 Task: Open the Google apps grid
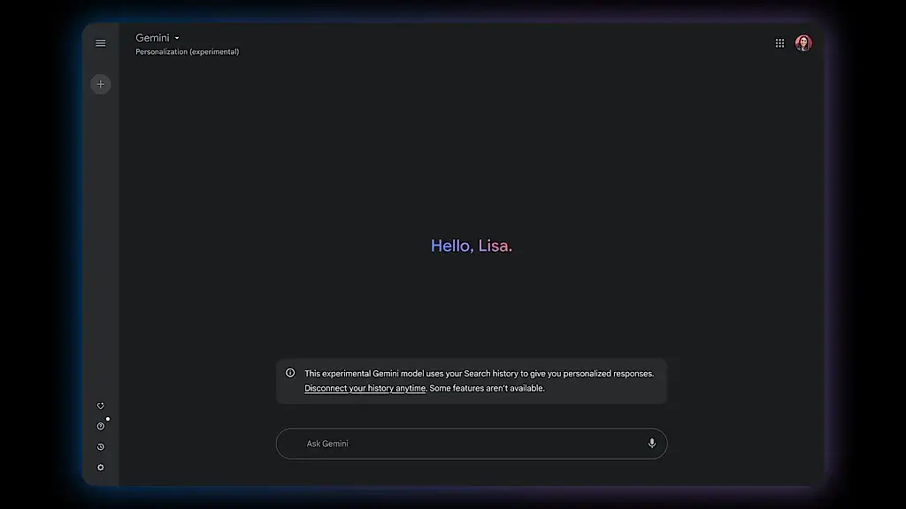tap(779, 43)
